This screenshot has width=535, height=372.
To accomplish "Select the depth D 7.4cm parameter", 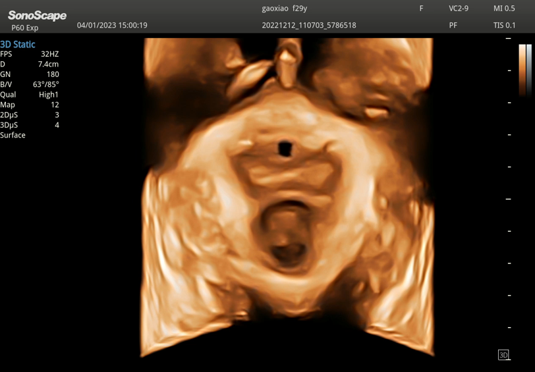I will coord(30,65).
